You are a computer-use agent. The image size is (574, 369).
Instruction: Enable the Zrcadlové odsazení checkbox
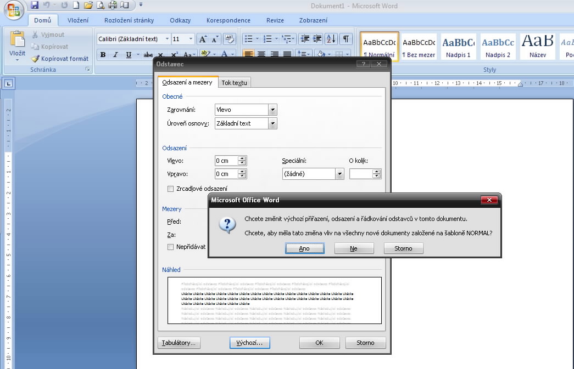click(170, 189)
